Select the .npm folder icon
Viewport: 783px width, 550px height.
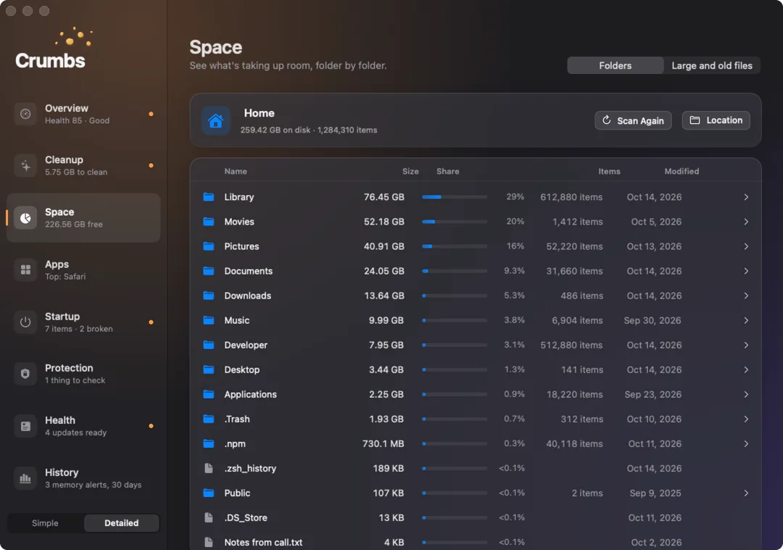[209, 443]
